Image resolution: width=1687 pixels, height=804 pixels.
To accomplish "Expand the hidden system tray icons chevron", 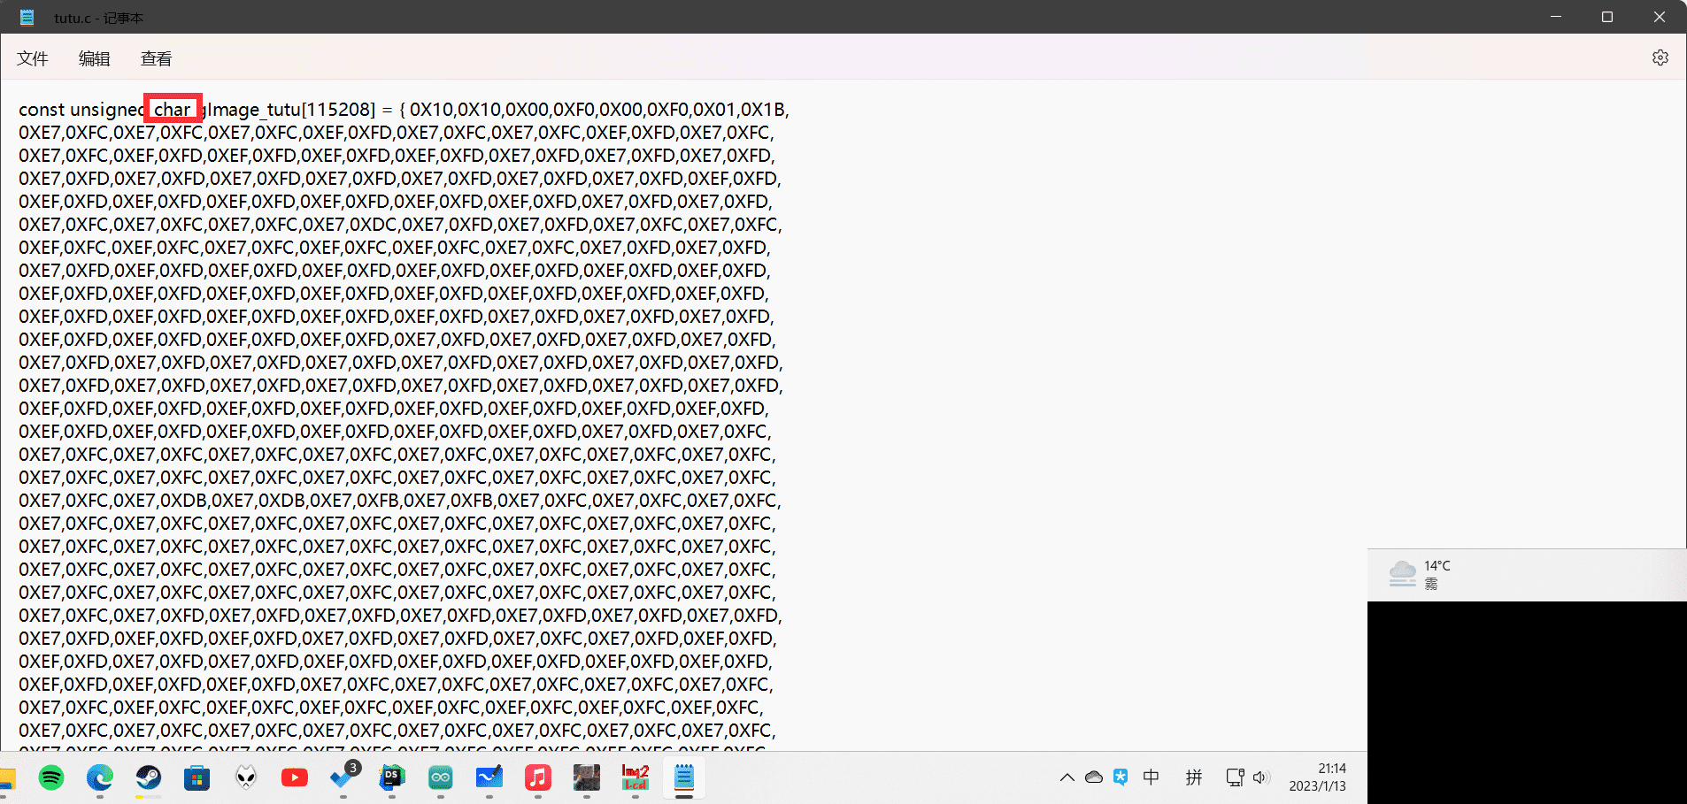I will point(1067,777).
